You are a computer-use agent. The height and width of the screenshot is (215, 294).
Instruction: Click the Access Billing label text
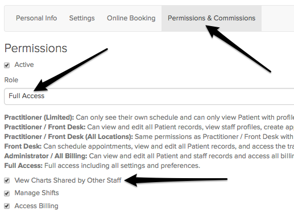coord(36,206)
